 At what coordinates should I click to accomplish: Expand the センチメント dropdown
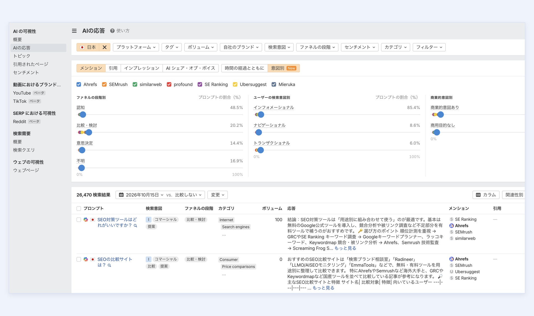360,47
